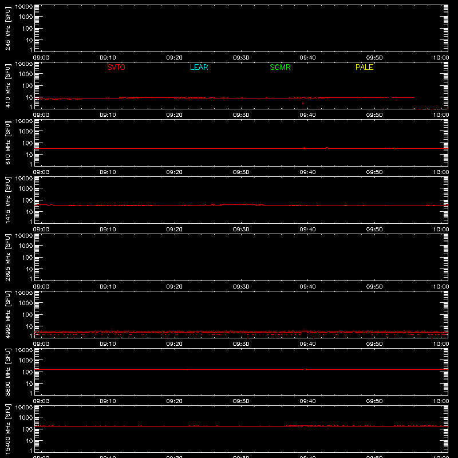Screen dimensions: 458x458
Task: Click the 100 tick label on 610 MHz axis
Action: (x=27, y=143)
